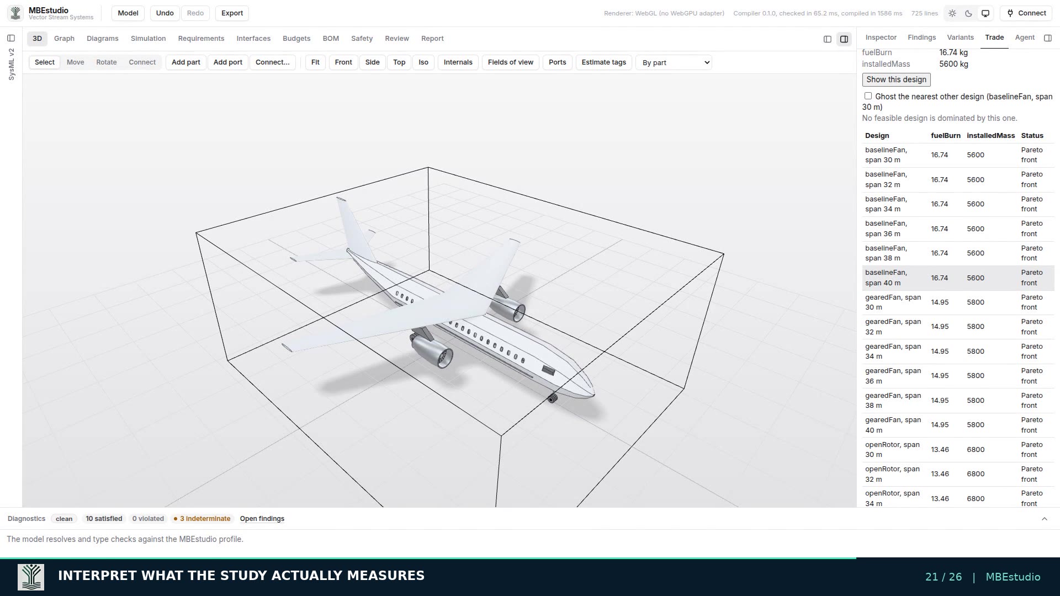This screenshot has width=1060, height=596.
Task: Show left split panel layout icon
Action: (x=827, y=39)
